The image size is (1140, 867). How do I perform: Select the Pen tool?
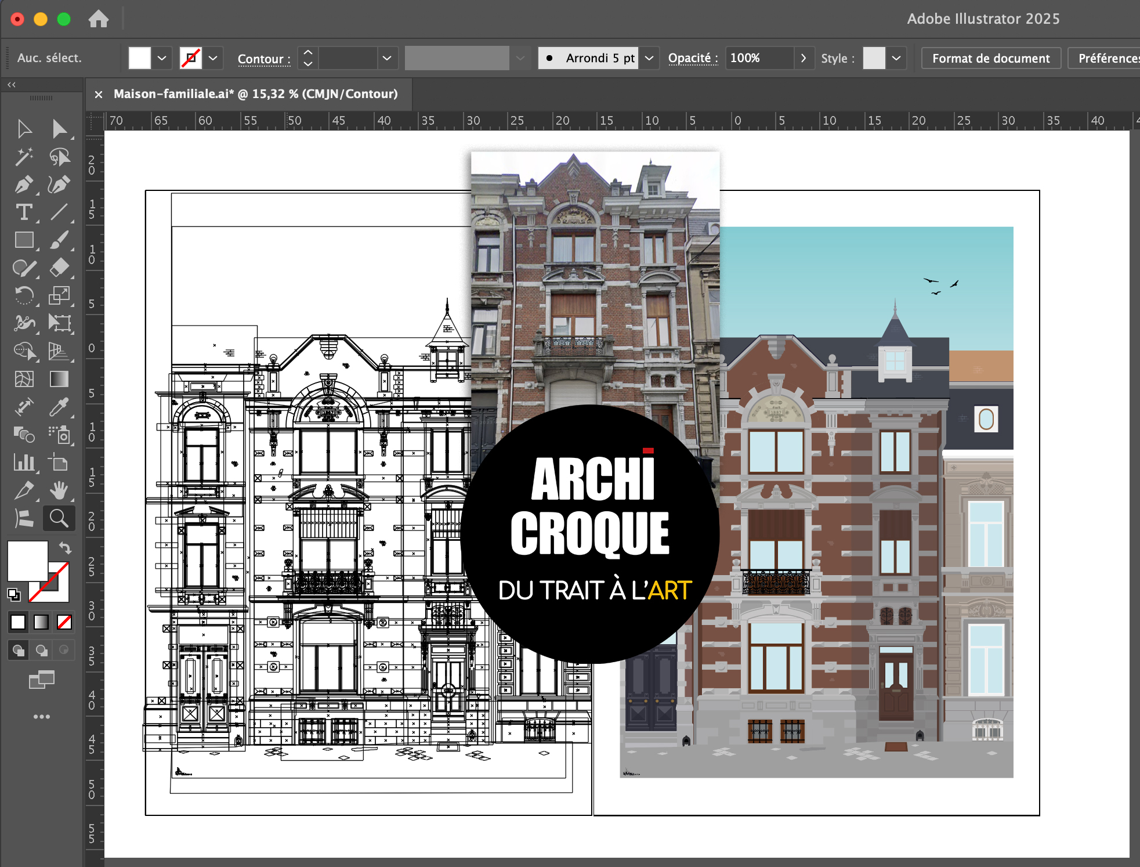24,185
